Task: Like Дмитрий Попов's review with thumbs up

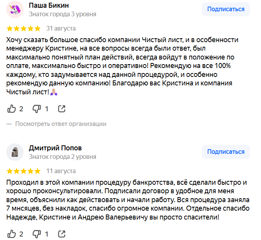Action: [x=12, y=233]
